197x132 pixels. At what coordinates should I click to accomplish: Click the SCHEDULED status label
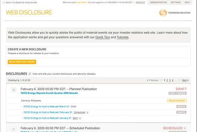(173, 128)
